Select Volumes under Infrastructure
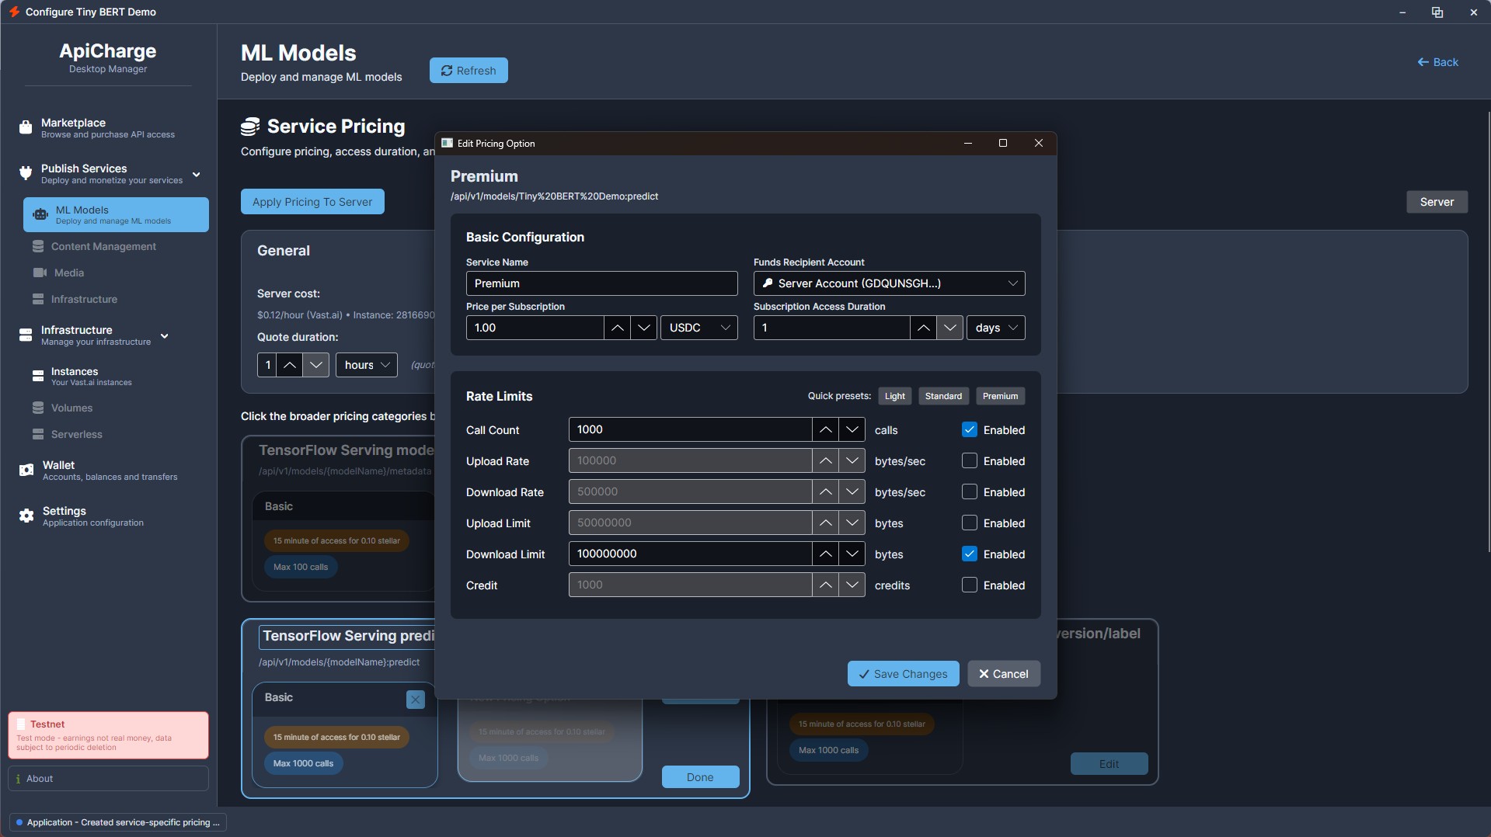The width and height of the screenshot is (1491, 837). tap(70, 408)
